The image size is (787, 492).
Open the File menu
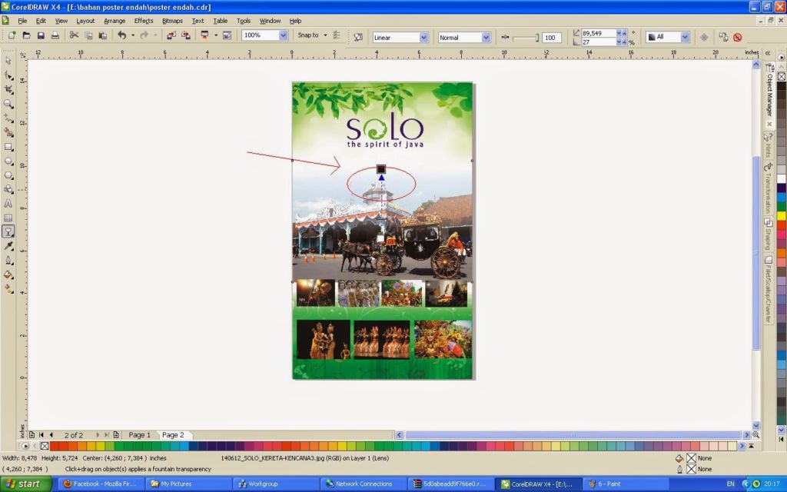click(22, 21)
